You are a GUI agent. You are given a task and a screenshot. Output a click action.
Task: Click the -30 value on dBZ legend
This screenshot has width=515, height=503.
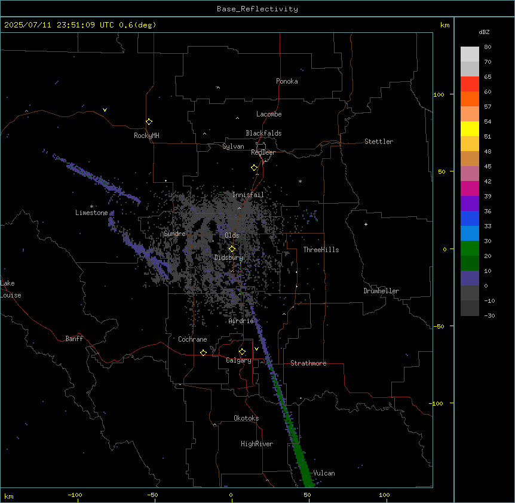pyautogui.click(x=489, y=315)
